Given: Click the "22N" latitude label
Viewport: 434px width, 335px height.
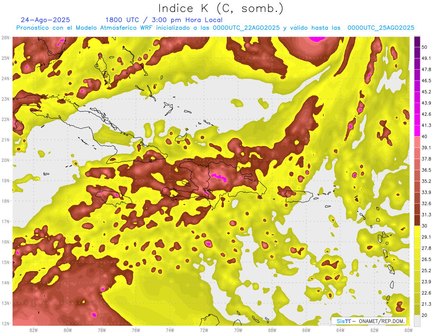Looking at the screenshot, I should click(x=5, y=119).
